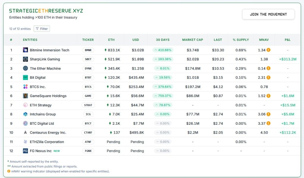
Task: Click the NEW badge beside FG Nexus Inc
Action: [57, 151]
